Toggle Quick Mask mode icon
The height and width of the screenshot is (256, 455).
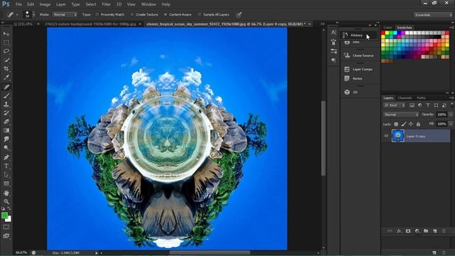coord(6,227)
